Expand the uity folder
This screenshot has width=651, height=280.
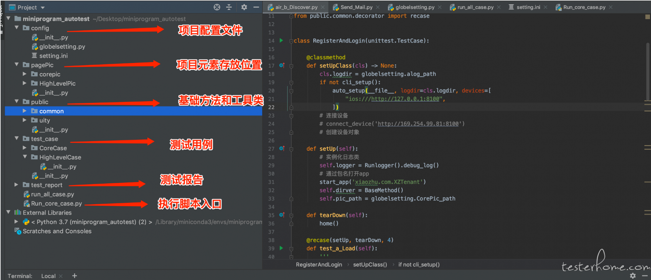point(24,120)
